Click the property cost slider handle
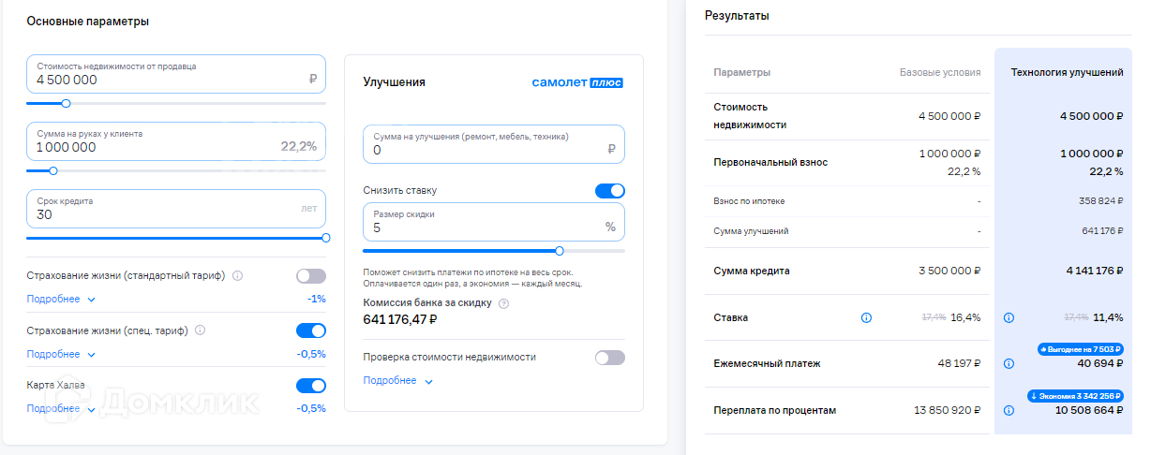1151x455 pixels. [66, 104]
